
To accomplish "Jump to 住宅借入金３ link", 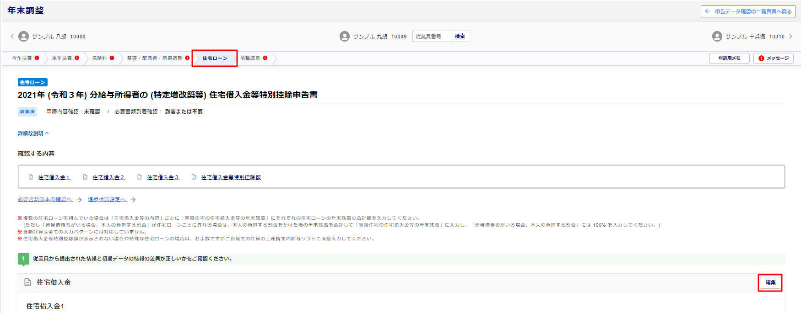I will click(x=163, y=177).
